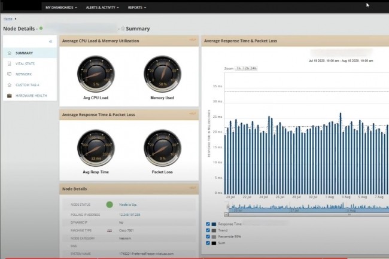Click the green Node Status indicator

[x=110, y=205]
